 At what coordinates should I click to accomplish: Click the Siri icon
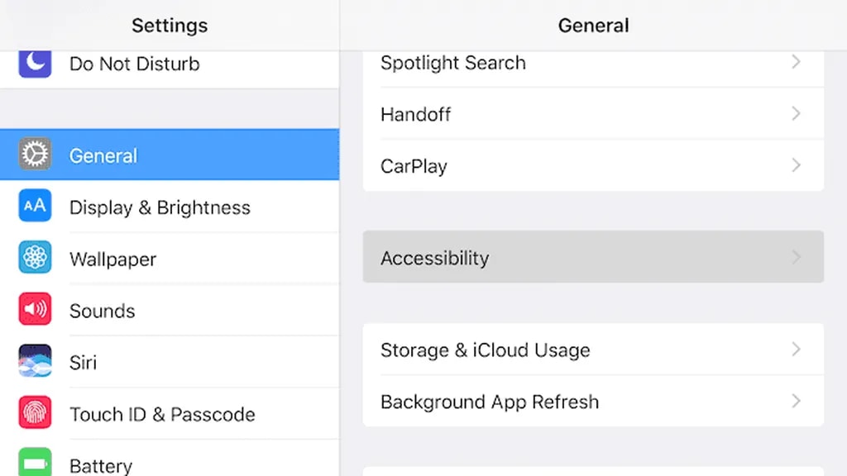(x=35, y=361)
